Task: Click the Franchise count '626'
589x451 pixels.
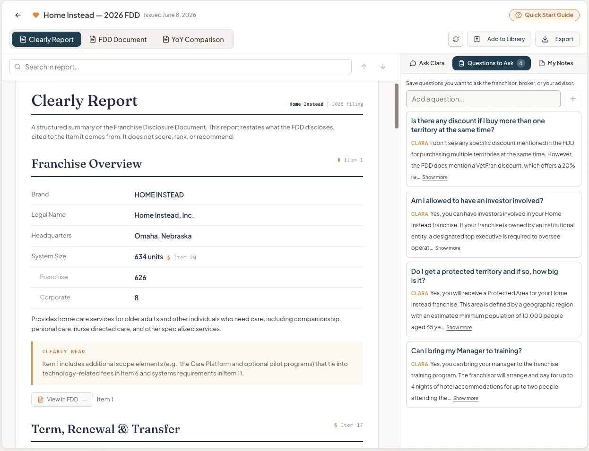Action: click(x=140, y=278)
